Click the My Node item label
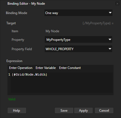121x118 pixels. point(52,31)
